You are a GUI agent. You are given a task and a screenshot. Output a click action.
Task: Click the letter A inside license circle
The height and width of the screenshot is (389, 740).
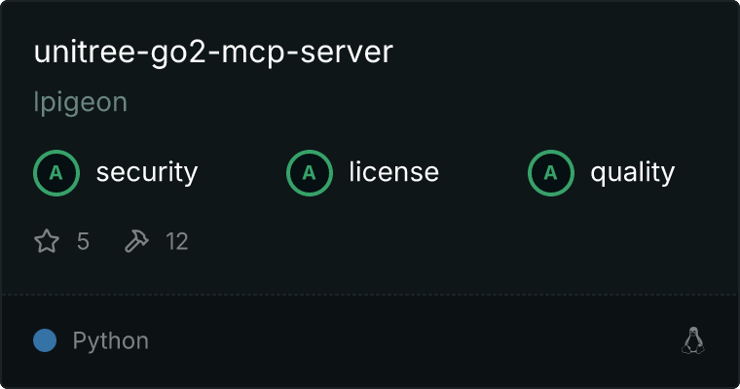tap(309, 173)
